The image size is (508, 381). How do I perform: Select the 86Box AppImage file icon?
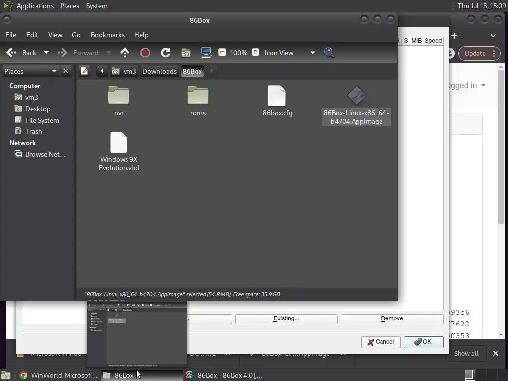[x=356, y=96]
